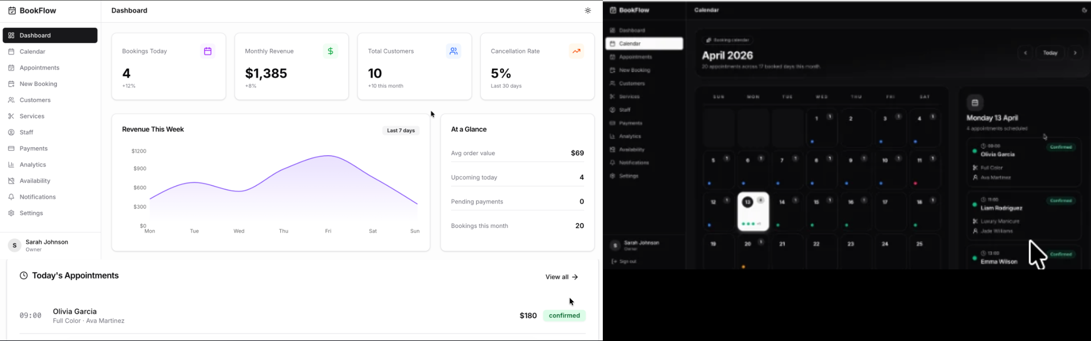Select highlighted April 13 calendar day
The image size is (1091, 341).
click(753, 212)
